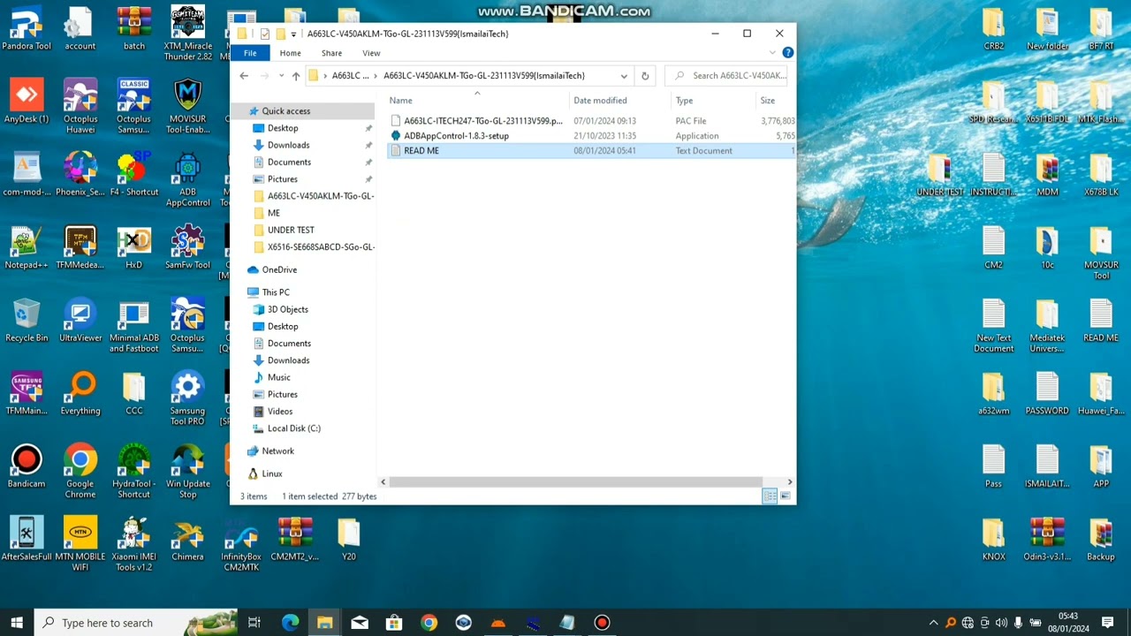The width and height of the screenshot is (1131, 636).
Task: Expand address bar history dropdown
Action: click(624, 76)
